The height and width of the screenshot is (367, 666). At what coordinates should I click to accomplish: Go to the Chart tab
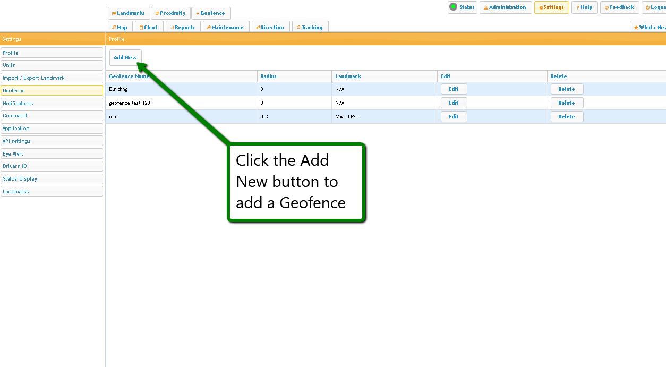pos(149,27)
